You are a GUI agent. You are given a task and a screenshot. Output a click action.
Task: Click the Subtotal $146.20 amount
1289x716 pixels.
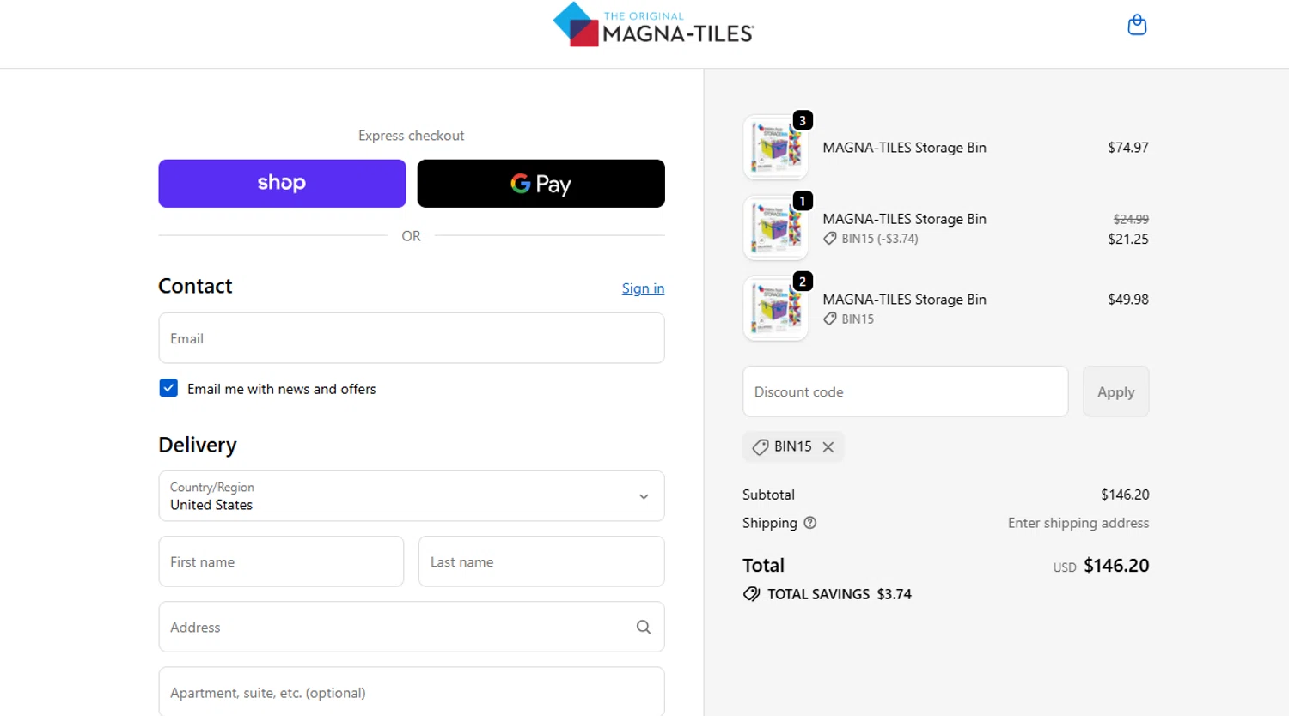tap(1125, 495)
